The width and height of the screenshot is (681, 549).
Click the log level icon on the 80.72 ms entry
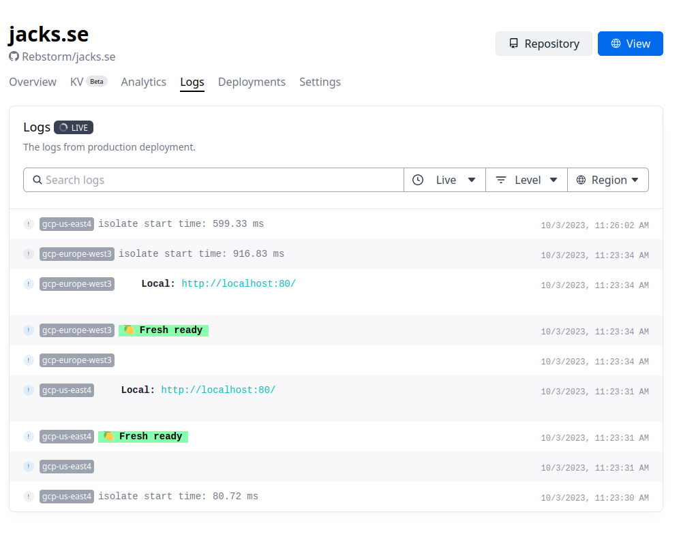28,497
